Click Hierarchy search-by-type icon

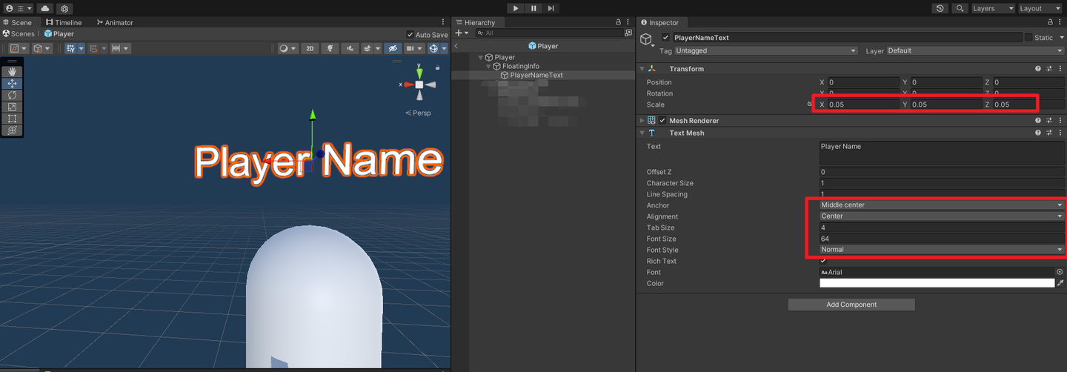pyautogui.click(x=629, y=33)
